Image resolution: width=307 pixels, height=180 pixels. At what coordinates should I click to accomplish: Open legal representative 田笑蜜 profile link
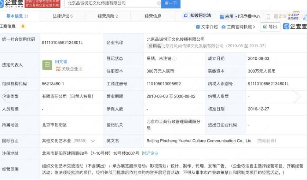[61, 62]
